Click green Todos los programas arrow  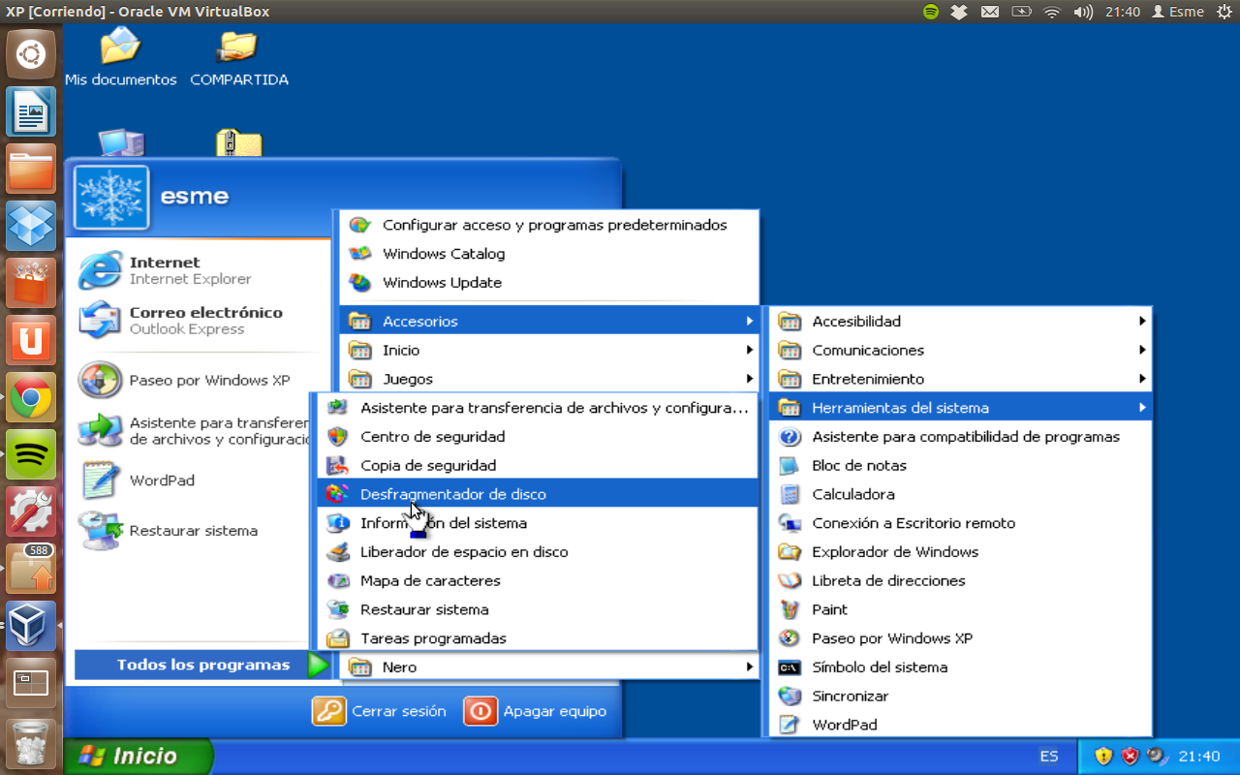(318, 665)
